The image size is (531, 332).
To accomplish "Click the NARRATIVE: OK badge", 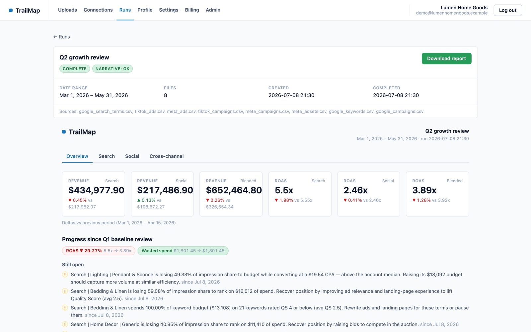I will [x=113, y=69].
